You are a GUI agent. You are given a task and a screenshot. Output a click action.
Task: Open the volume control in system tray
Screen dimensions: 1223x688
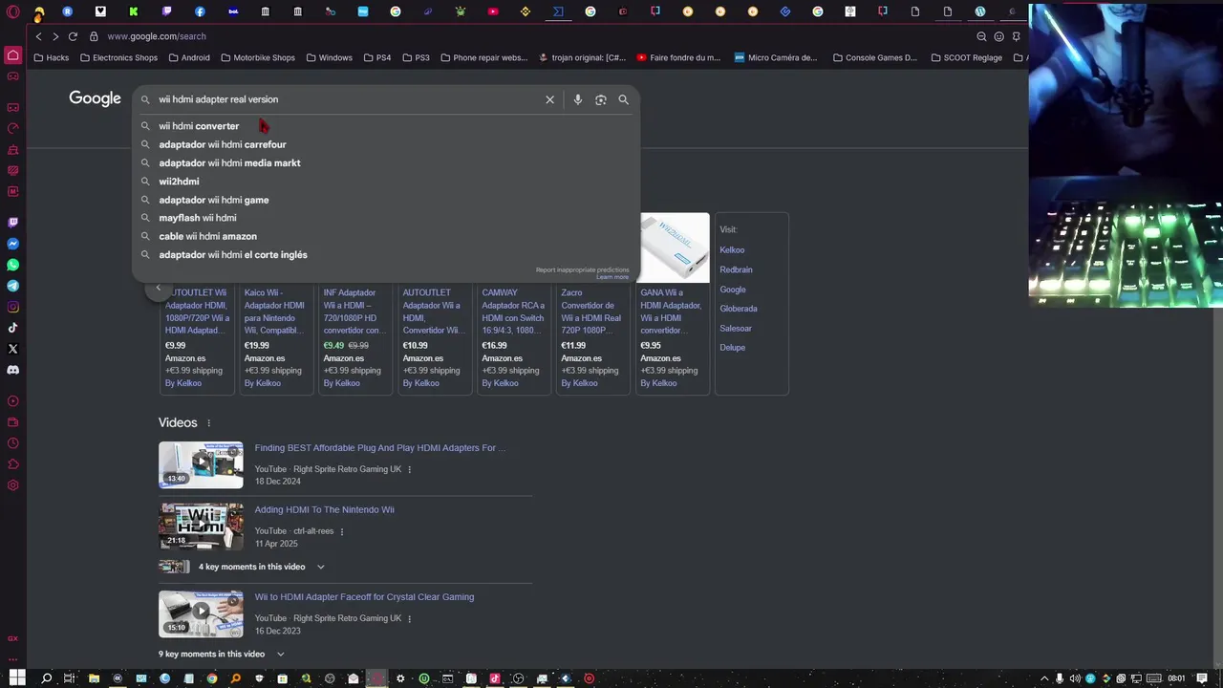click(x=1074, y=678)
